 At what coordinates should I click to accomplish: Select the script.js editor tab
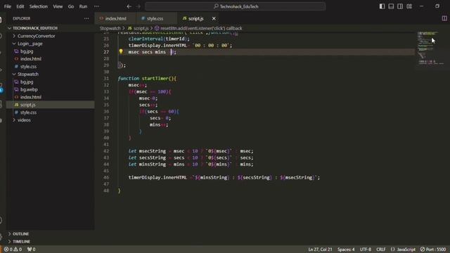[x=195, y=18]
